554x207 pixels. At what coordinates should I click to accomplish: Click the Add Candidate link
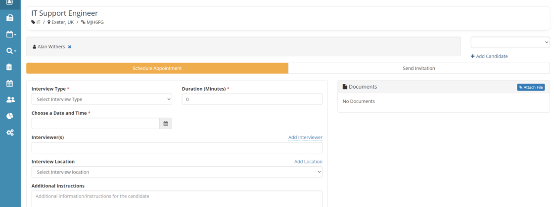pyautogui.click(x=489, y=56)
